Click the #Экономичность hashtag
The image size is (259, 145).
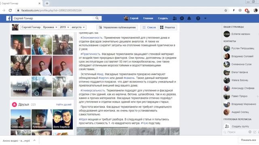pyautogui.click(x=91, y=38)
